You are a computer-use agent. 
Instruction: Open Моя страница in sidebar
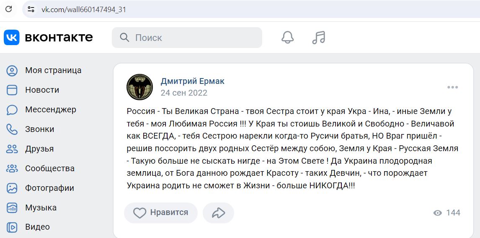(x=44, y=71)
